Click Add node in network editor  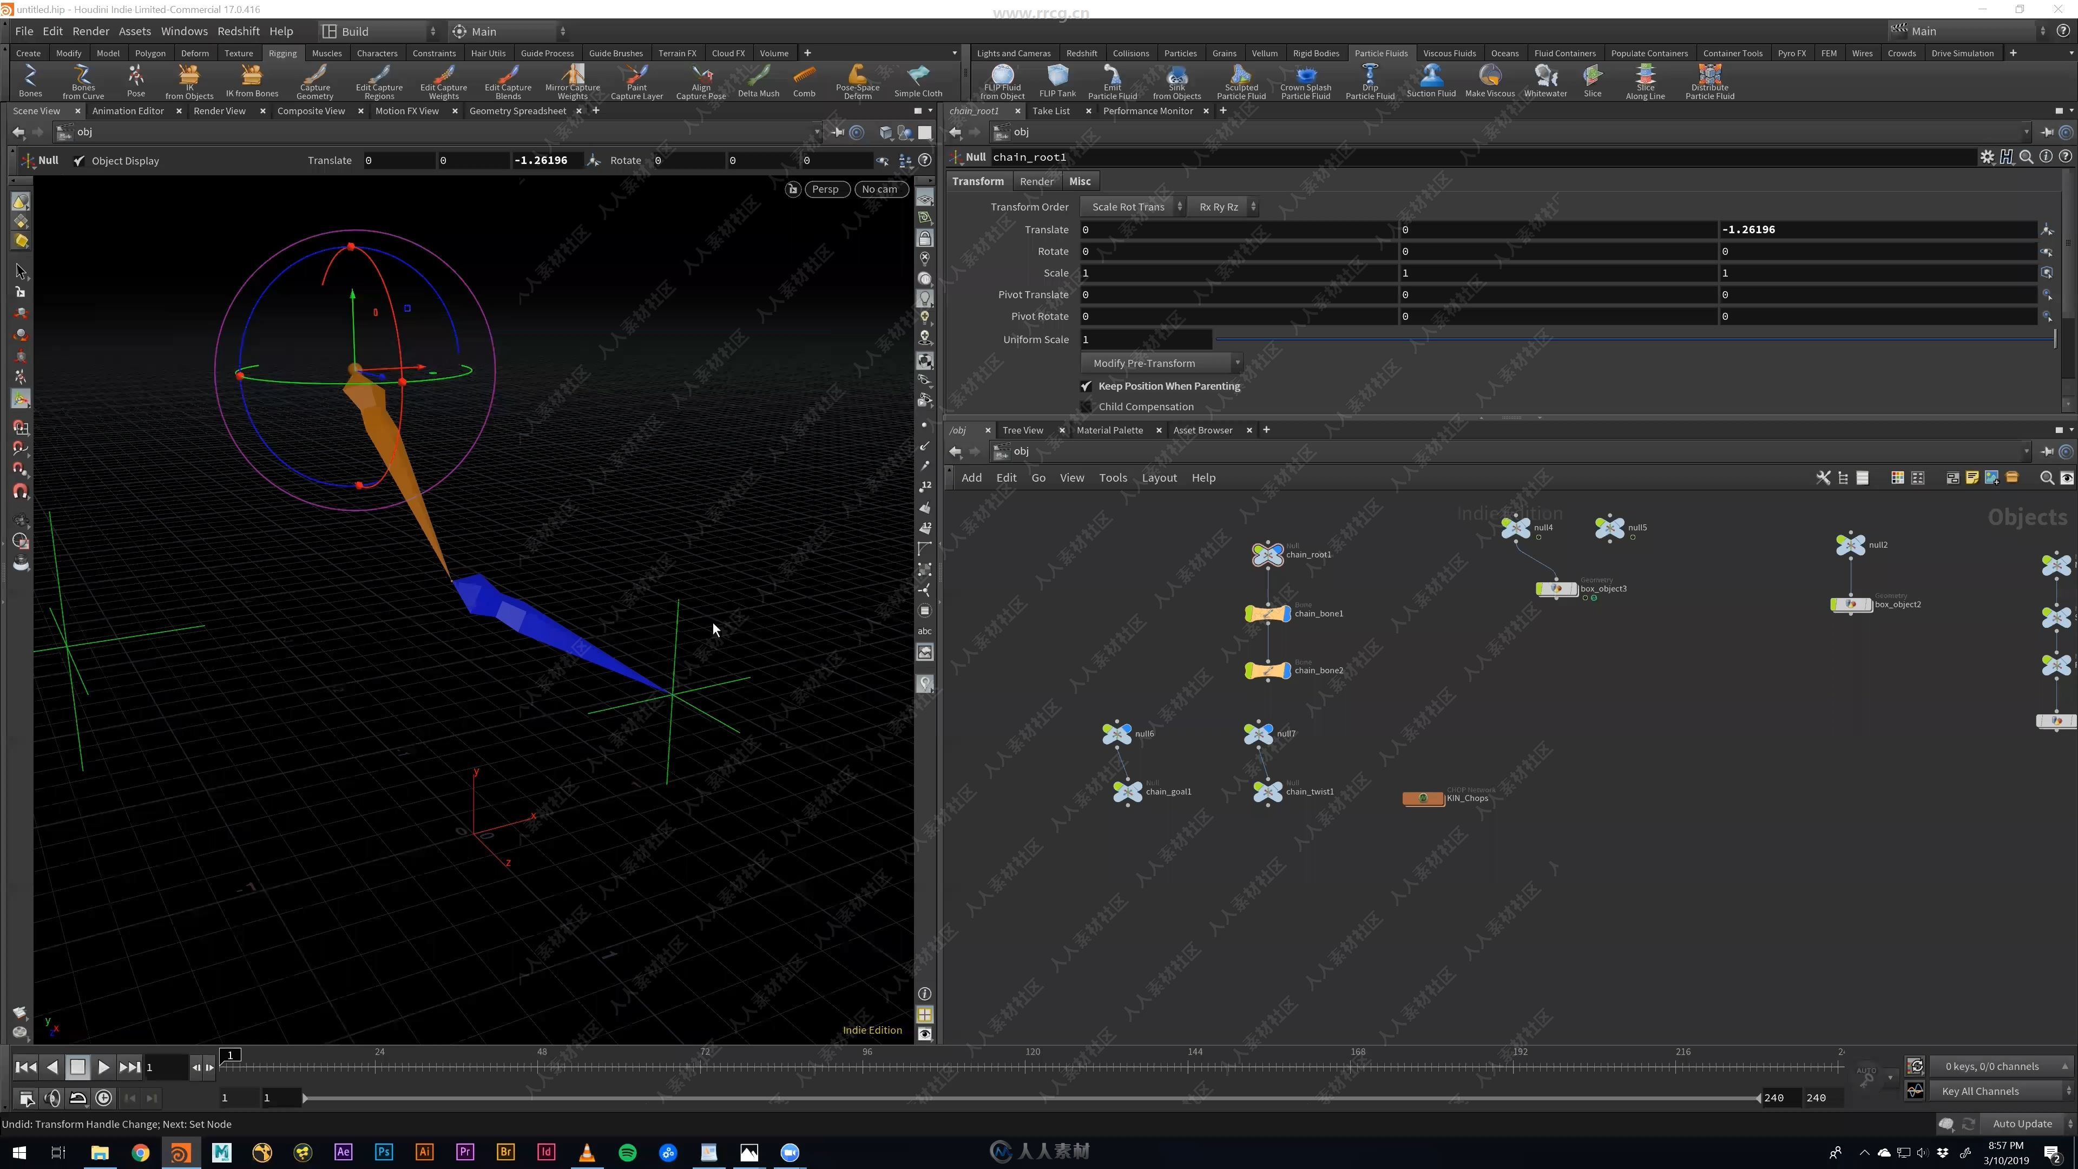point(972,477)
